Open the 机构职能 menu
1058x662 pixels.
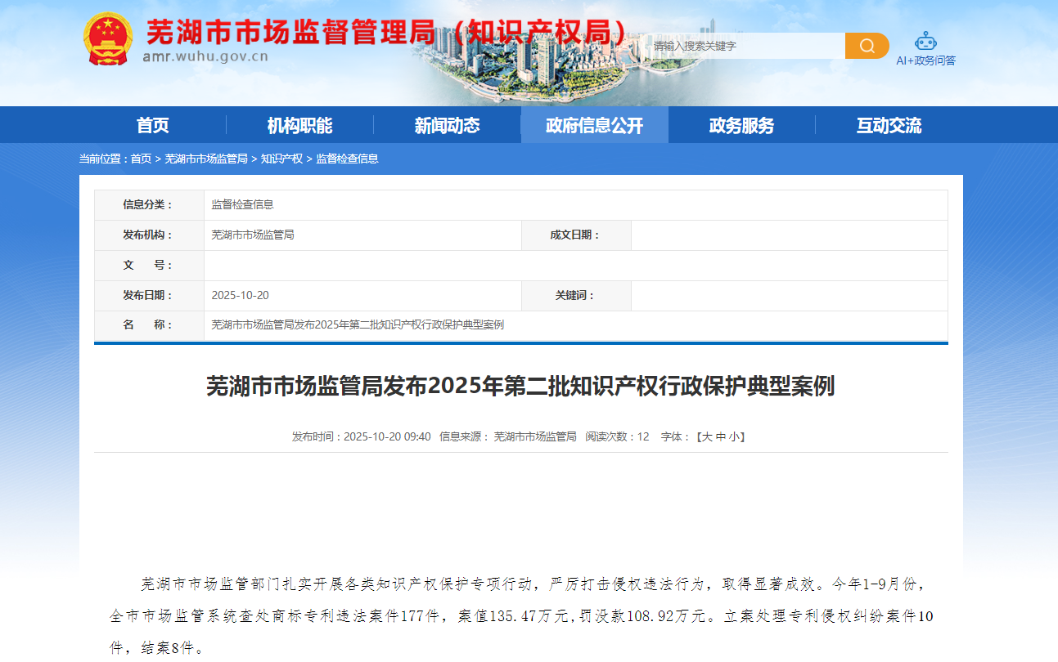299,126
